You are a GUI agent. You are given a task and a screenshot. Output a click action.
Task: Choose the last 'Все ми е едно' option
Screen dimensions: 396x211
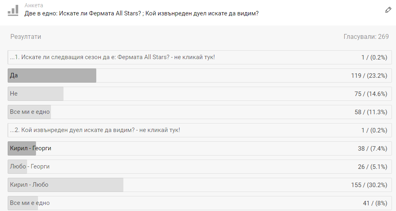(200, 203)
